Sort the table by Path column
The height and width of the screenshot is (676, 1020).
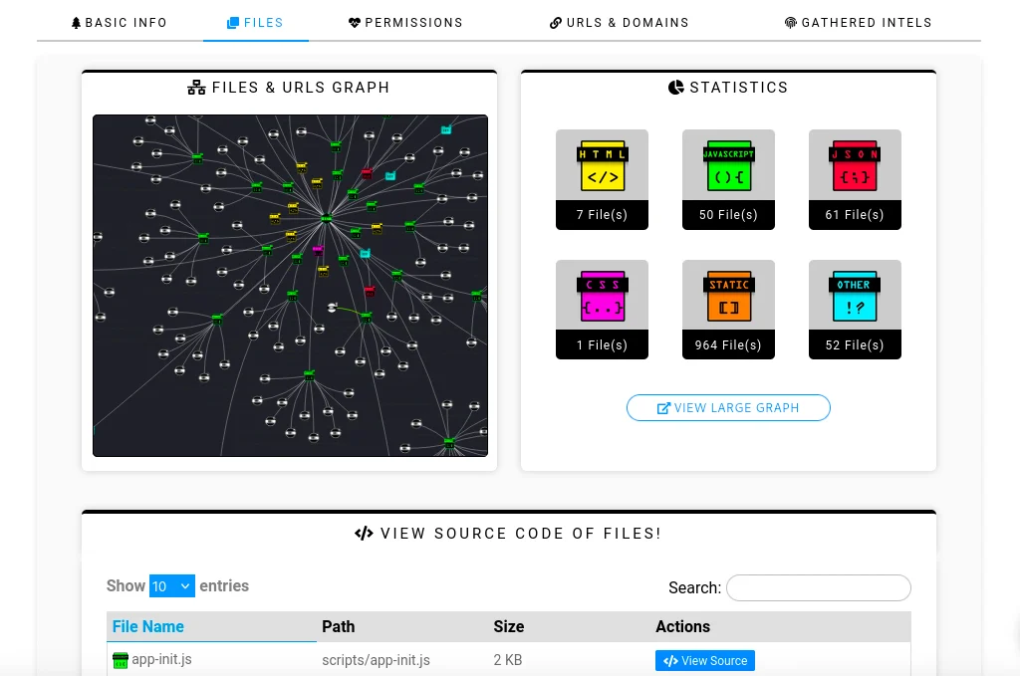pyautogui.click(x=402, y=626)
